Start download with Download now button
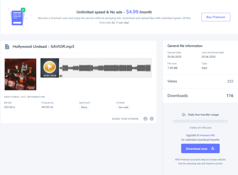 click(x=200, y=148)
